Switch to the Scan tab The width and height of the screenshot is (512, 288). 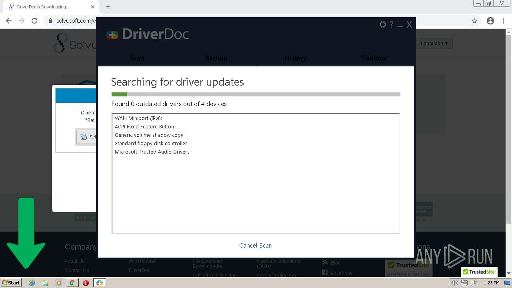point(137,58)
